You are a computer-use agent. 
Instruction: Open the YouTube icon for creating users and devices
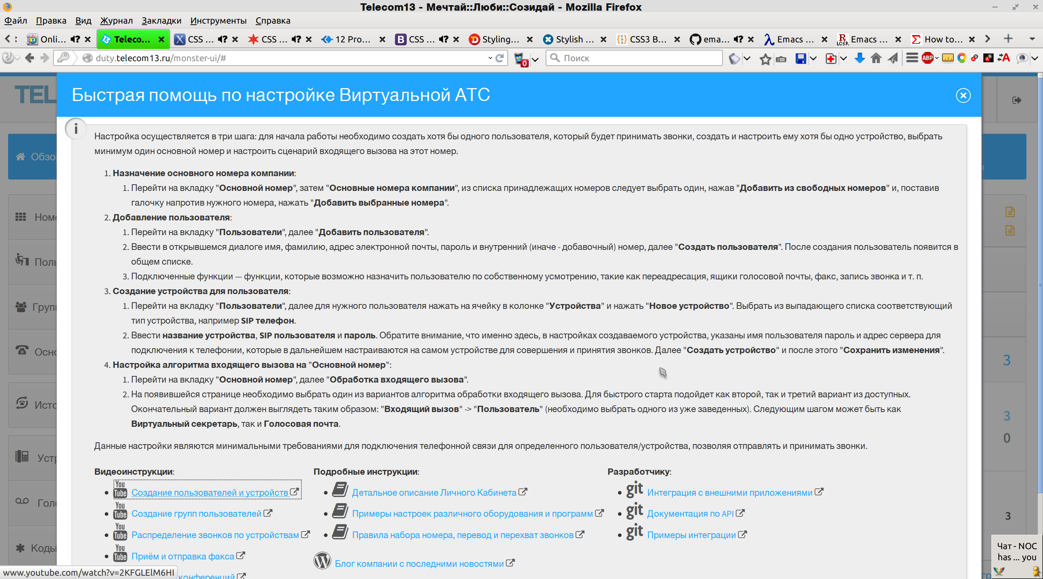[x=120, y=489]
